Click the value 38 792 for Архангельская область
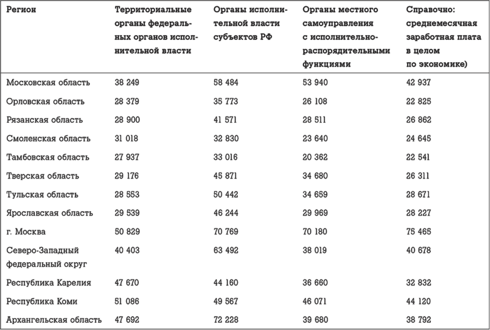This screenshot has height=330, width=490. tap(419, 320)
